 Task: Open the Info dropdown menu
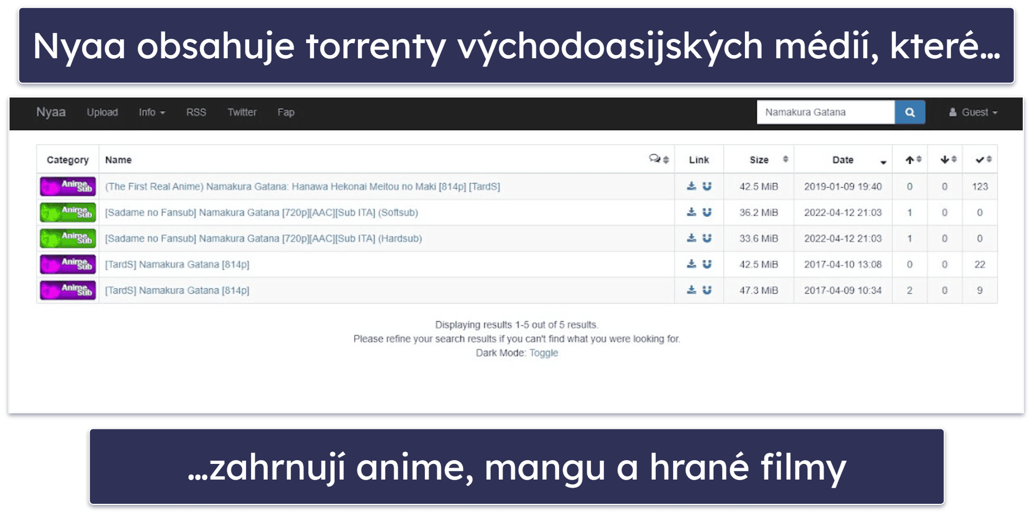(x=152, y=112)
